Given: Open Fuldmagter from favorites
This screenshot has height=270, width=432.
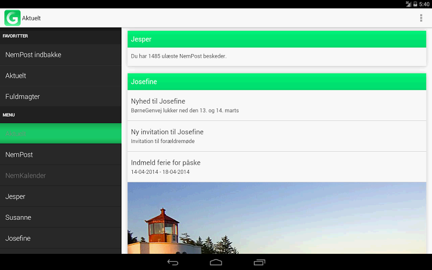Looking at the screenshot, I should (60, 97).
